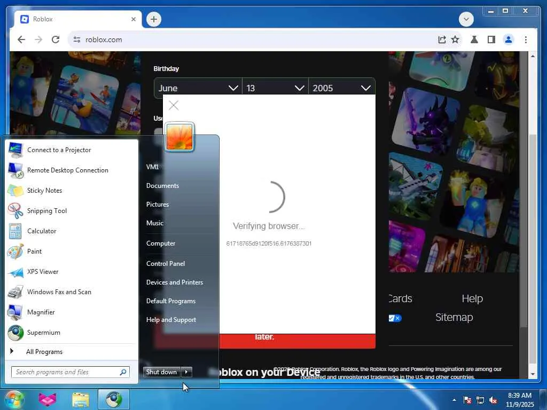Go back in the browser
Viewport: 547px width, 410px height.
(21, 40)
